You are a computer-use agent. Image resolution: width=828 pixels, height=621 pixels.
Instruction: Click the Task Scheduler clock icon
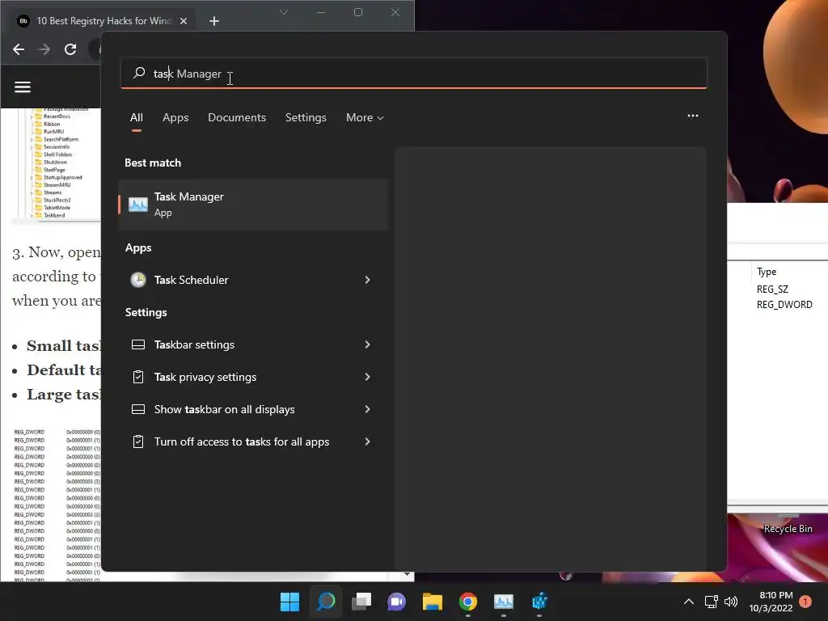[x=138, y=279]
